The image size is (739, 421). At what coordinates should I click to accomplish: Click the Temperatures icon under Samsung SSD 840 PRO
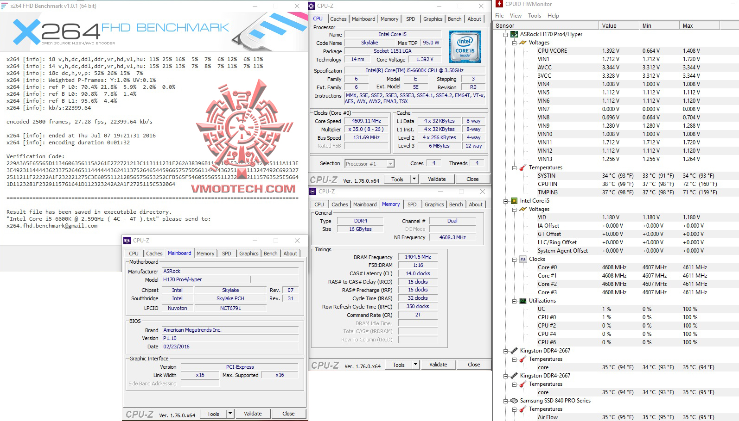pos(523,409)
